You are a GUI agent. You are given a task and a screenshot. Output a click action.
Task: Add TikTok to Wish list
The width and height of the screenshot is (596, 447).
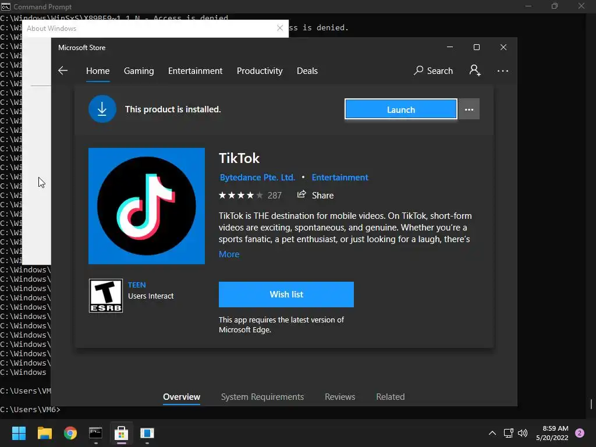286,294
